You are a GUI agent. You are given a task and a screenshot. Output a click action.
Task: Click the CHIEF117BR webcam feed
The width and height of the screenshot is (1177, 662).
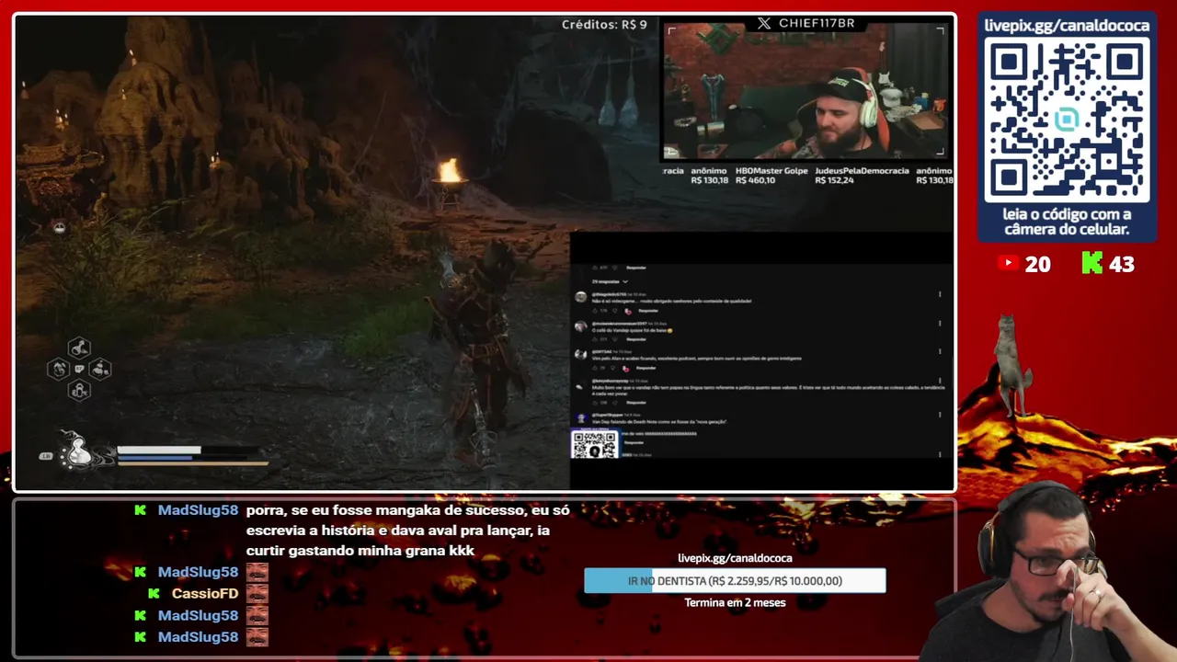(x=806, y=91)
